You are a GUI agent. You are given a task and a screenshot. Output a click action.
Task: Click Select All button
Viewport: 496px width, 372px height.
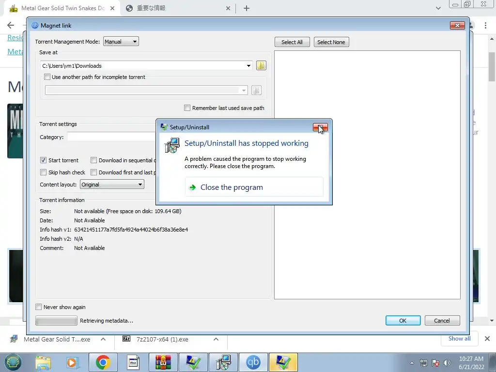point(292,42)
